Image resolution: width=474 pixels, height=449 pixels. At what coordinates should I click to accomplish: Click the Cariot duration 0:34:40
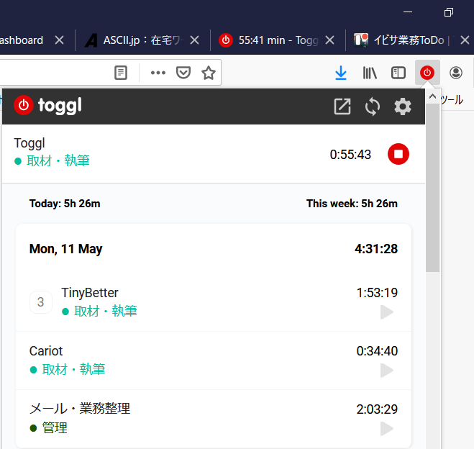377,351
